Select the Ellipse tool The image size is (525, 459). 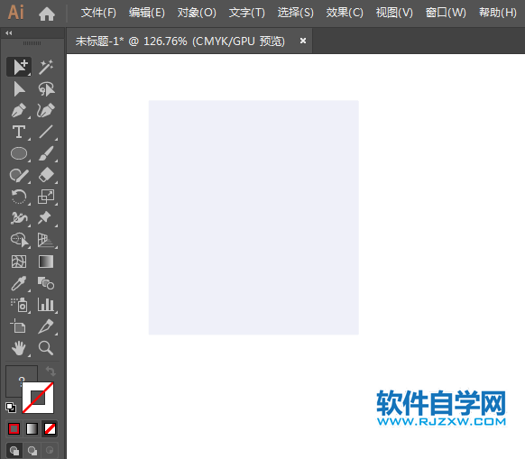19,153
